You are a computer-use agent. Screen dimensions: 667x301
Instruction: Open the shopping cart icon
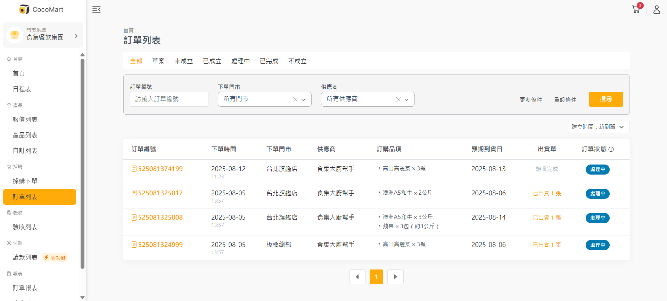coord(636,9)
